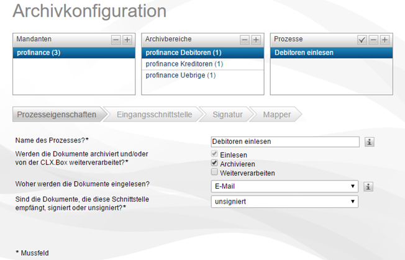Go to the Mapper tab
405x260 pixels.
(276, 114)
